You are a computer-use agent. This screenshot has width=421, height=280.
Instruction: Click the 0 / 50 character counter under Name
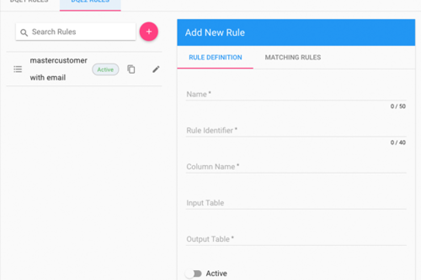pyautogui.click(x=397, y=106)
